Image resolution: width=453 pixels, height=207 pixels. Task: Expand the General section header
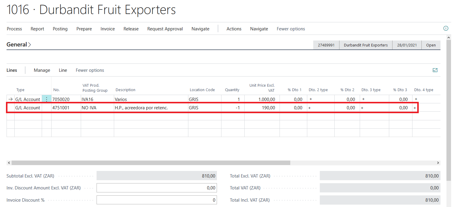[19, 45]
